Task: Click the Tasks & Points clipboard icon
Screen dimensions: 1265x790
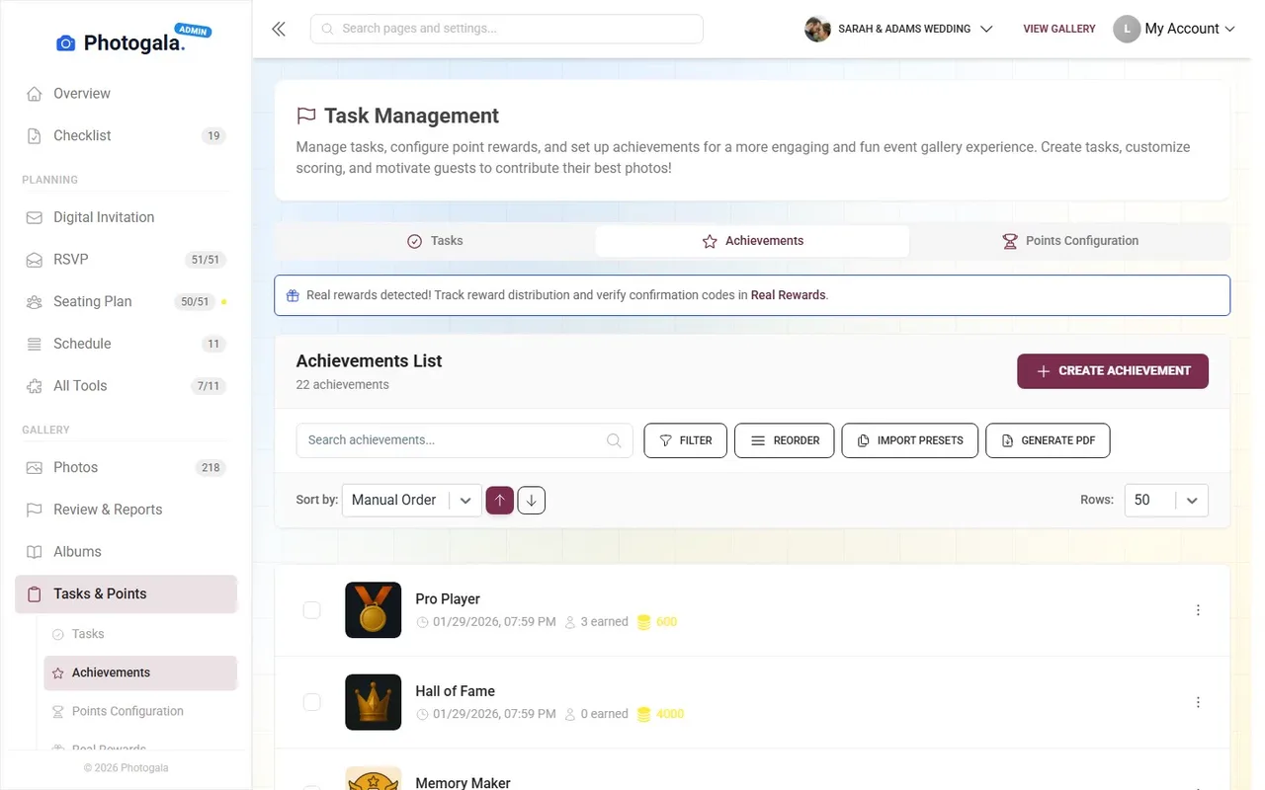Action: tap(35, 593)
